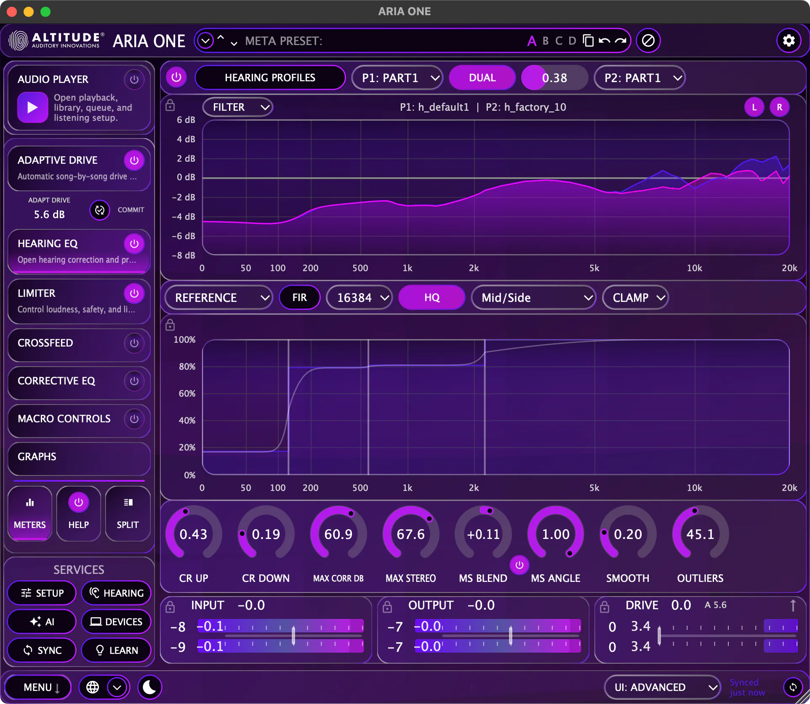This screenshot has width=810, height=704.
Task: Open the UI: ADVANCED dropdown
Action: [x=663, y=687]
